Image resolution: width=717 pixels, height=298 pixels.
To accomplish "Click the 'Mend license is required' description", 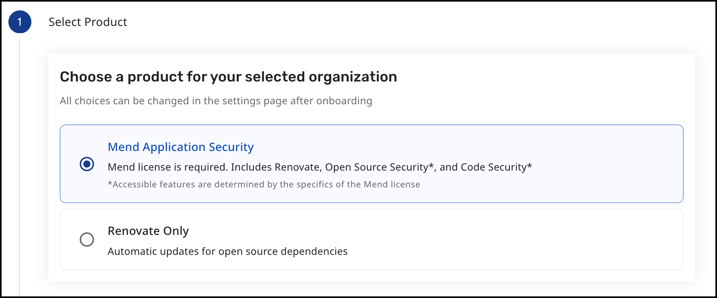I will (168, 167).
